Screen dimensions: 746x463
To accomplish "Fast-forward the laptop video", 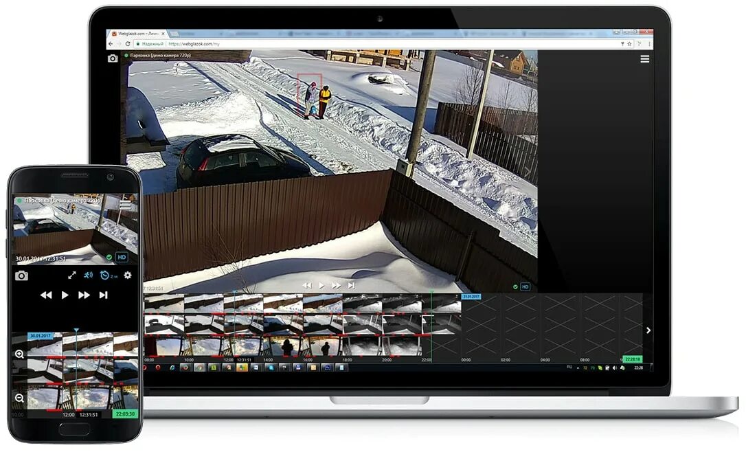I will pos(336,286).
